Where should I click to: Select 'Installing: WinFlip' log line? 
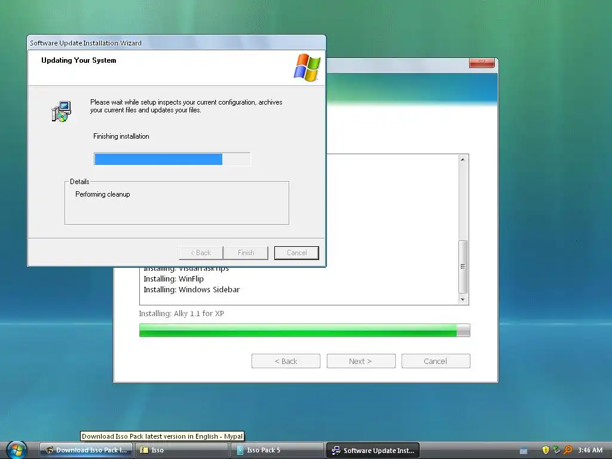[173, 279]
